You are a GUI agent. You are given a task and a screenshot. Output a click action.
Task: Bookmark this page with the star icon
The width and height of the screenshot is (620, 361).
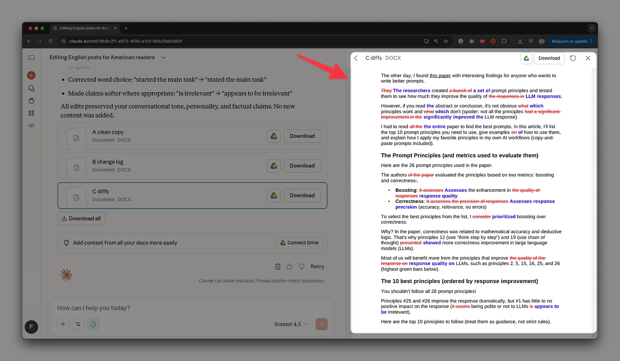446,41
